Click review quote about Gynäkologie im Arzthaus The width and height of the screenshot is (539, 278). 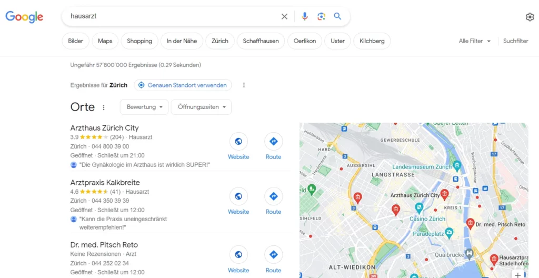click(145, 165)
